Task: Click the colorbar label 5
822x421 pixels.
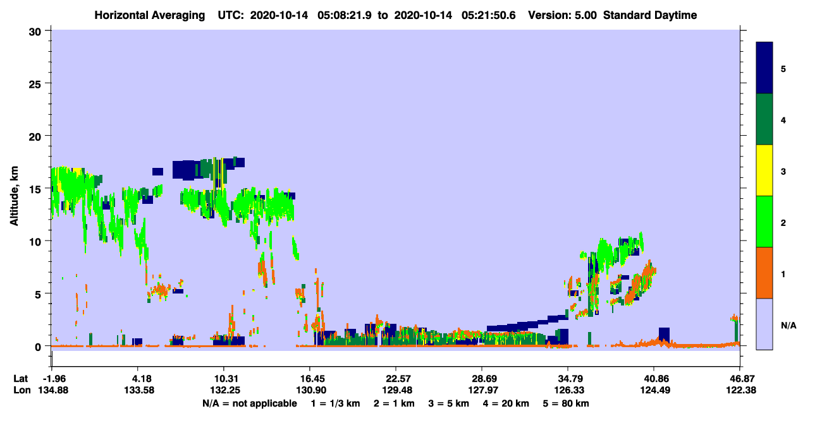Action: (x=783, y=68)
